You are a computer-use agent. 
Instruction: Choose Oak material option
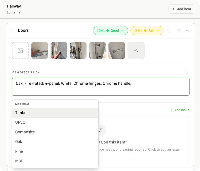[55, 142]
